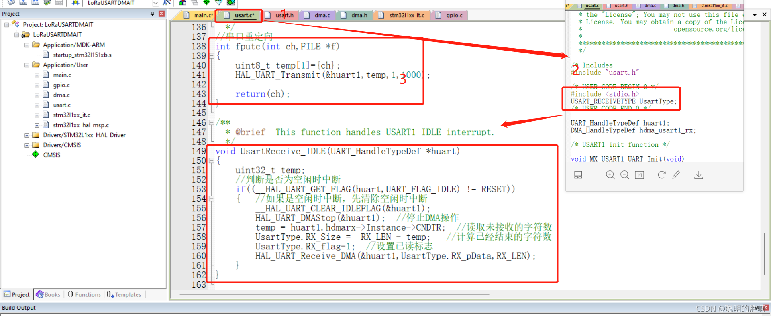771x316 pixels.
Task: Rotate the image in the viewer
Action: click(x=662, y=175)
